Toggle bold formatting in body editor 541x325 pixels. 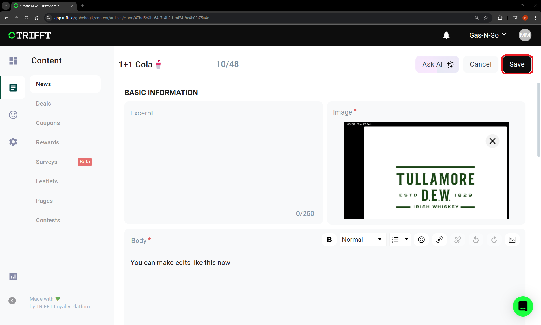pyautogui.click(x=329, y=240)
